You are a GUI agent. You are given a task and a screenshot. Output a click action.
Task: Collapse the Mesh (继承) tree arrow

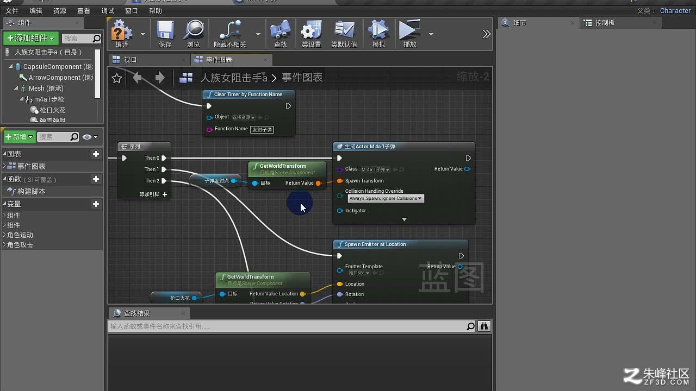[x=16, y=88]
